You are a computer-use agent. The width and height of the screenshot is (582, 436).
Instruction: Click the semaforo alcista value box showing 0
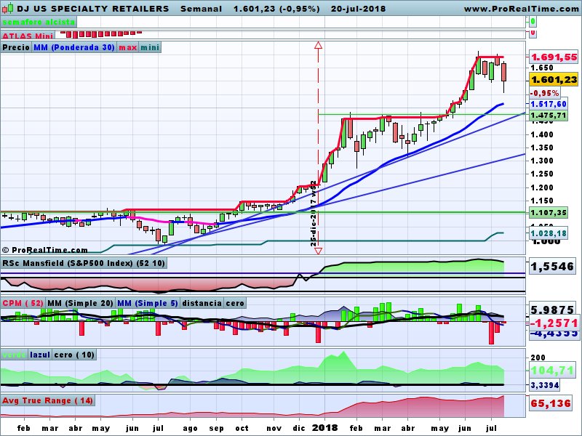tap(533, 22)
